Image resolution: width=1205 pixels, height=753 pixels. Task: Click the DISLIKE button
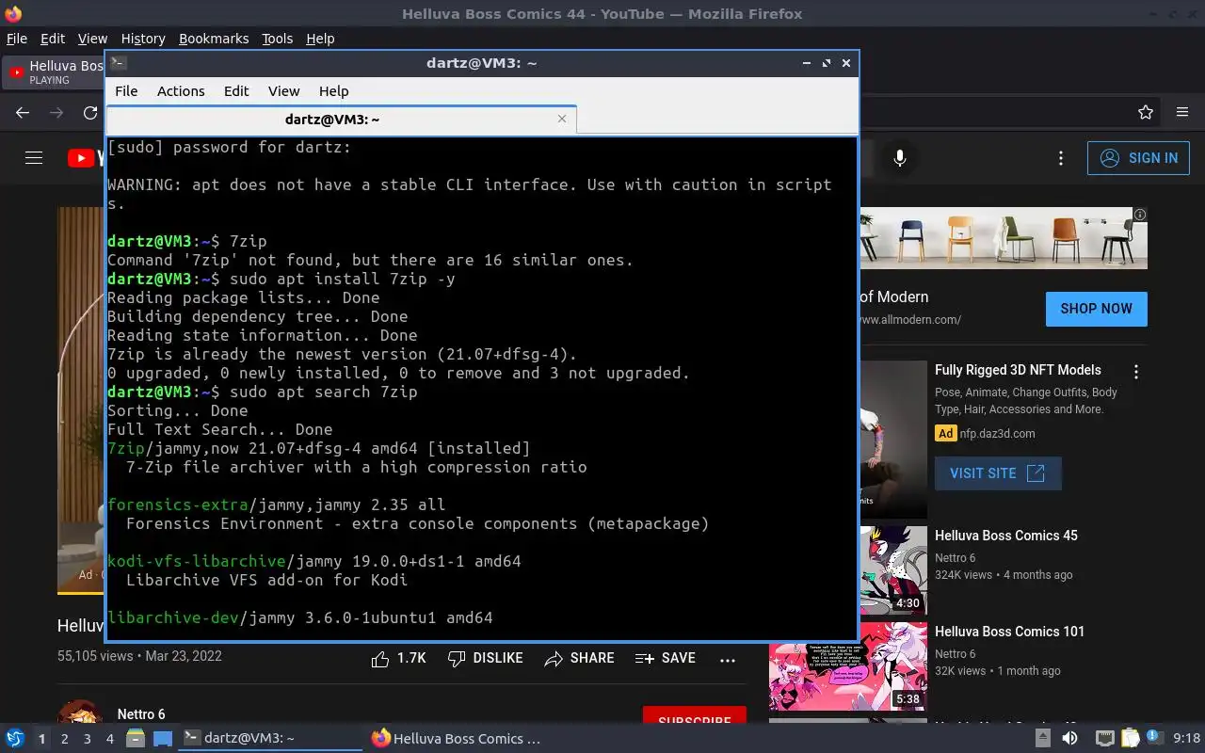(485, 659)
